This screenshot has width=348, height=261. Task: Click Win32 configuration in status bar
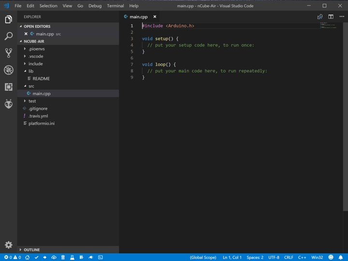coord(317,258)
